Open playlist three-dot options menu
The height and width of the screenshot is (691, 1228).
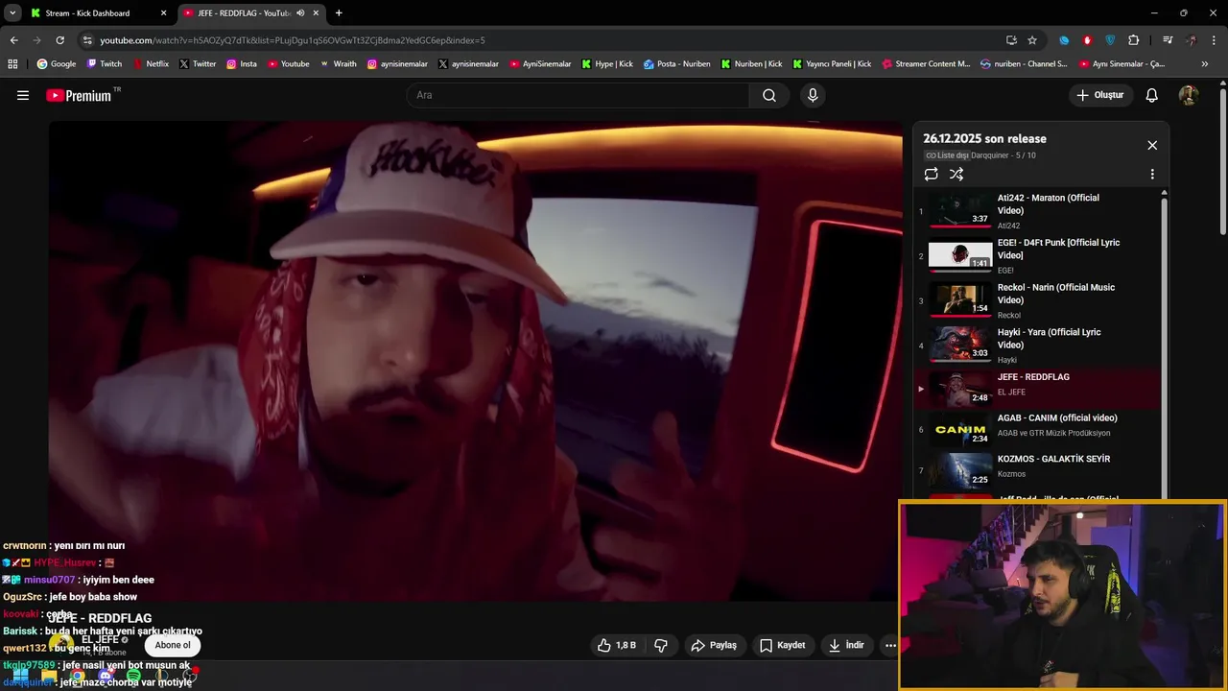pos(1152,175)
